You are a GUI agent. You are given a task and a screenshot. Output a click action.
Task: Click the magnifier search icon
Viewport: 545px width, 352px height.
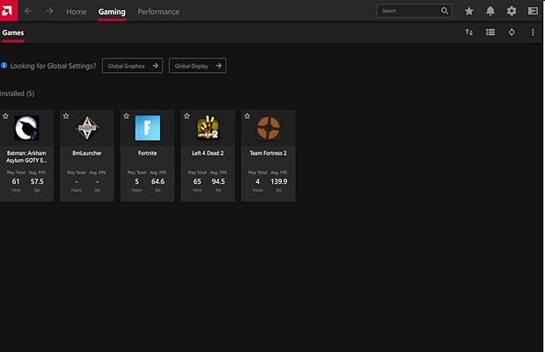(445, 11)
